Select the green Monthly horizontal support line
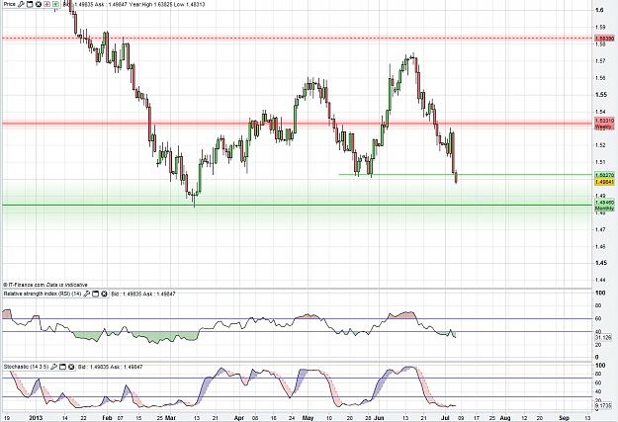This screenshot has width=618, height=422. 296,205
